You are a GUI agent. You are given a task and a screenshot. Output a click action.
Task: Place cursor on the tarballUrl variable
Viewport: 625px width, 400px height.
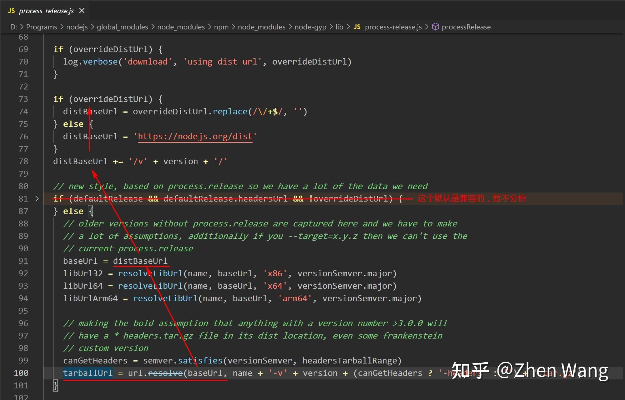click(87, 373)
